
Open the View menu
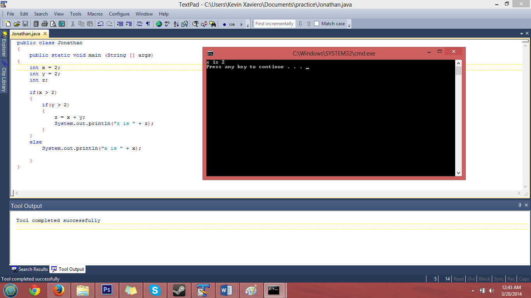(59, 14)
